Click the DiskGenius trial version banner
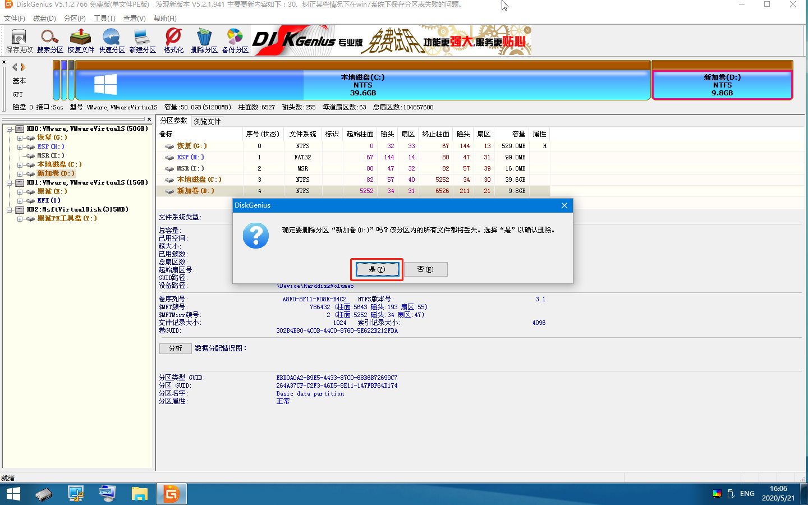The width and height of the screenshot is (808, 505). coord(391,40)
